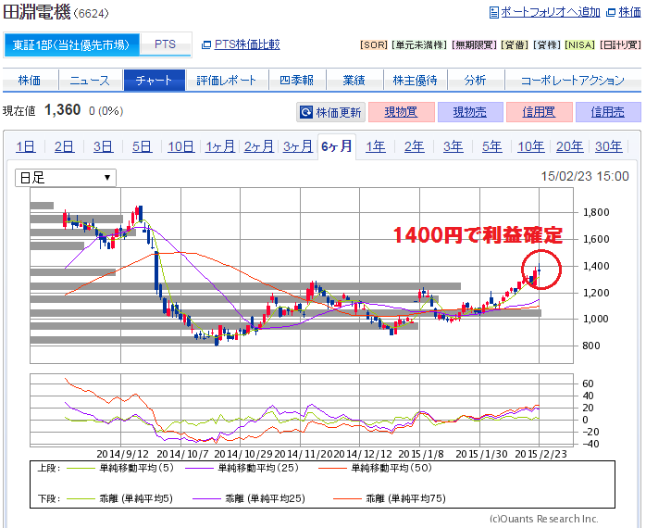Switch to the PTS market tab
The image size is (646, 528).
166,44
